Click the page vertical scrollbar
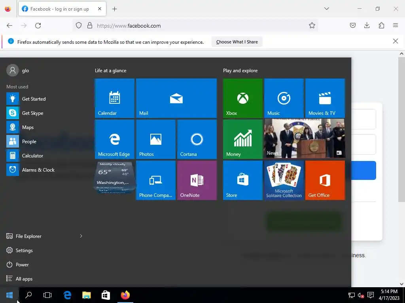The height and width of the screenshot is (303, 405). pos(401,129)
